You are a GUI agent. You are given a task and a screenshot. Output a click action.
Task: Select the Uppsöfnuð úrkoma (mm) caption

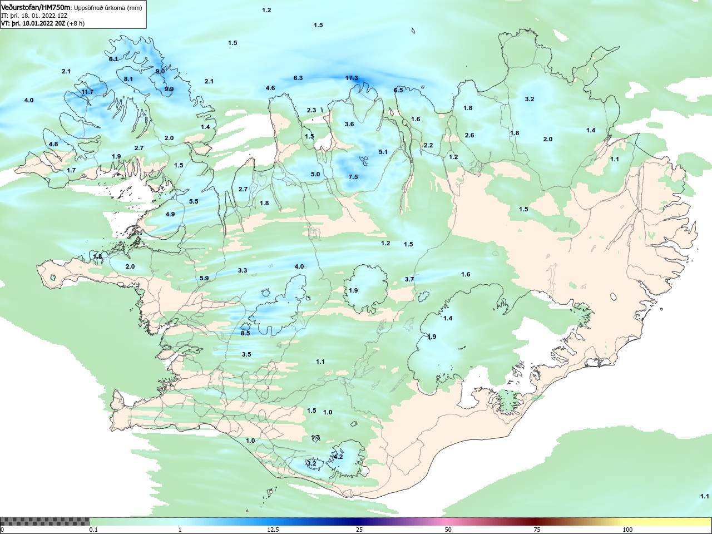pos(108,8)
